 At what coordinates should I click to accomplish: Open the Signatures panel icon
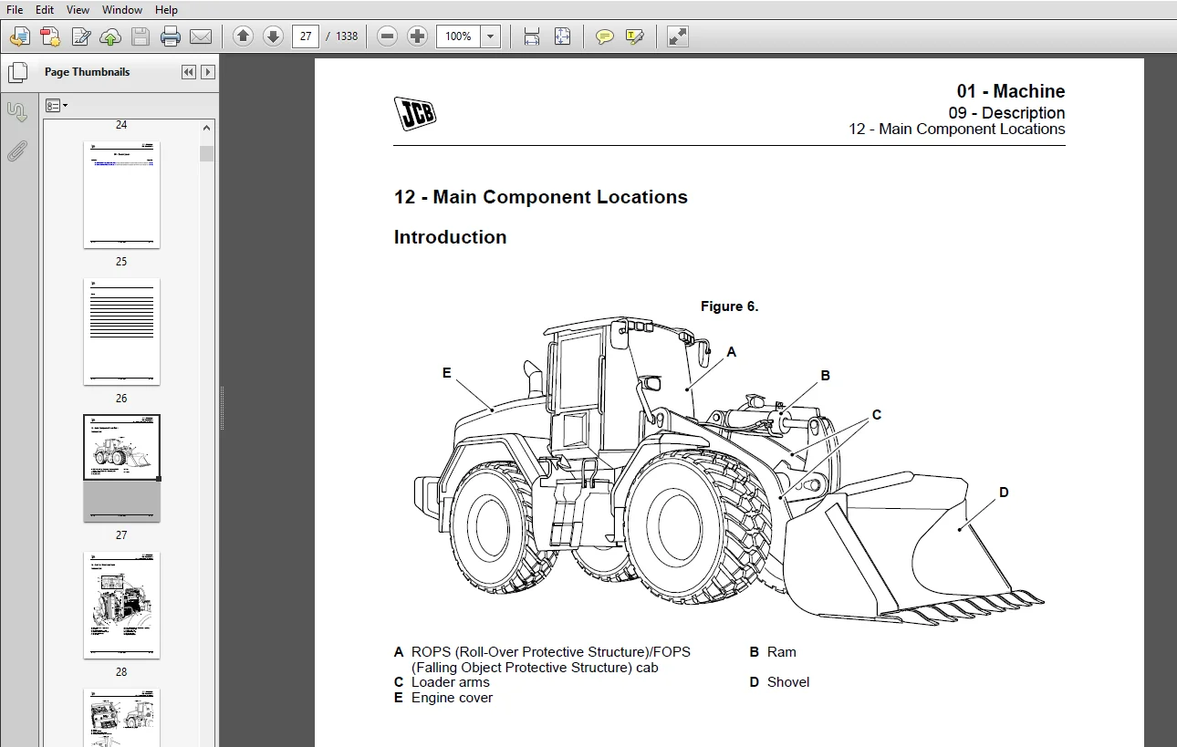pos(17,112)
